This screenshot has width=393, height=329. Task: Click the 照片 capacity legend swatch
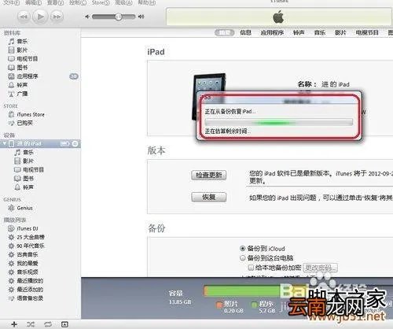click(219, 305)
